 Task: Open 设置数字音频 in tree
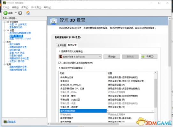[x=16, y=56]
